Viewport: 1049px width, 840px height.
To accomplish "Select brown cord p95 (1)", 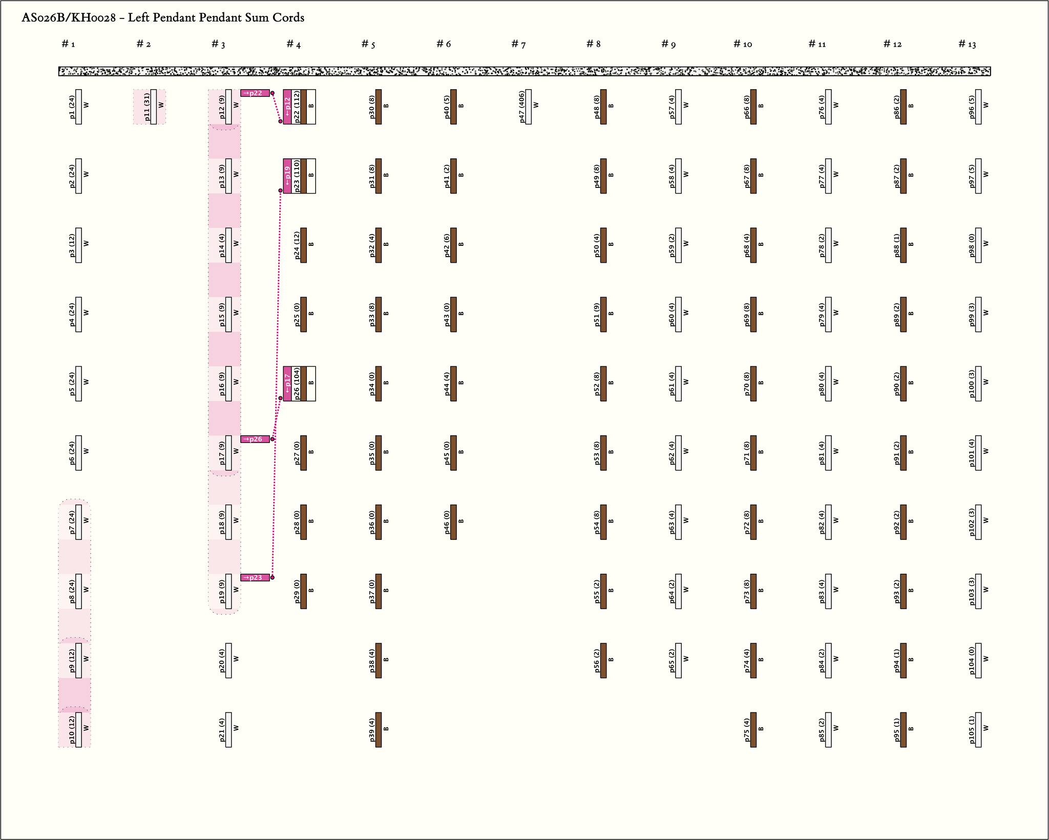I will [x=903, y=729].
